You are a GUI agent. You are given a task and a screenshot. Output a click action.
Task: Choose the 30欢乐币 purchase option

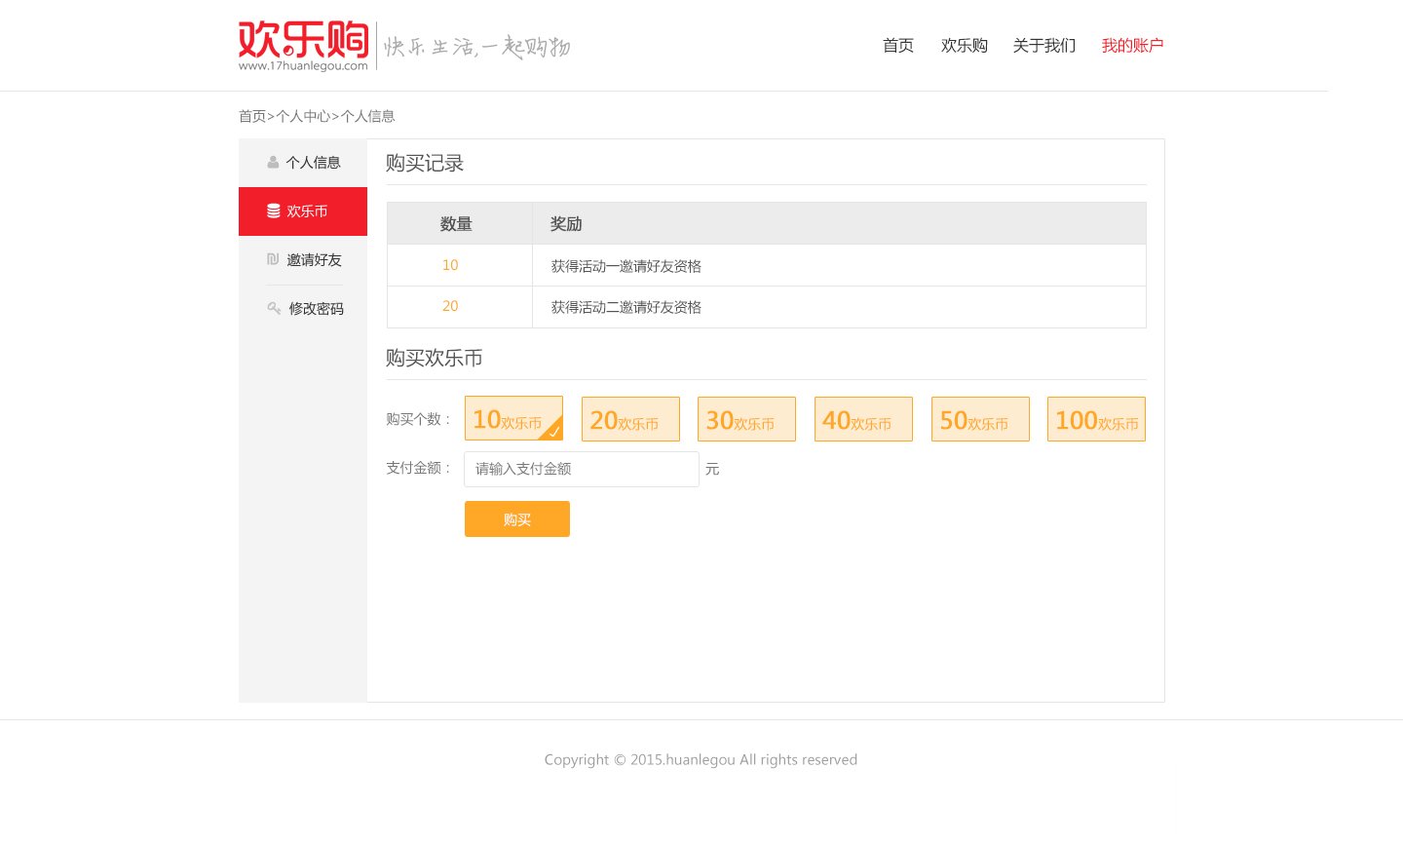(746, 419)
